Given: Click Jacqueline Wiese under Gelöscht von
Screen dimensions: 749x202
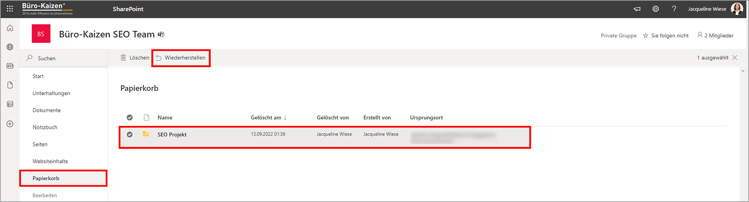Looking at the screenshot, I should 334,134.
